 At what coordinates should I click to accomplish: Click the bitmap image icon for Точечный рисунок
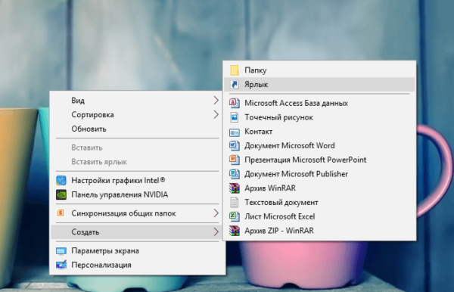click(235, 117)
